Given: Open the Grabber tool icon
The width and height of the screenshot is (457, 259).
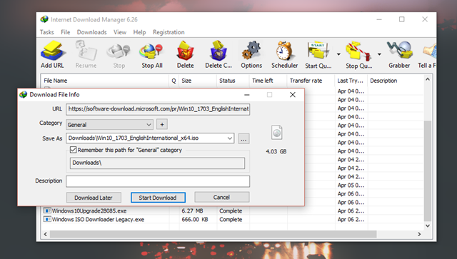Looking at the screenshot, I should pos(400,50).
